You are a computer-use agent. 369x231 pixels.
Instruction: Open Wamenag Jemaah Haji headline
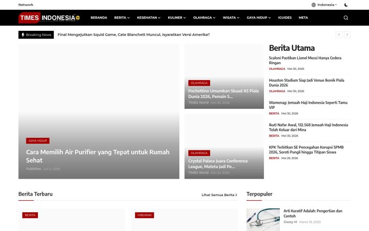308,105
